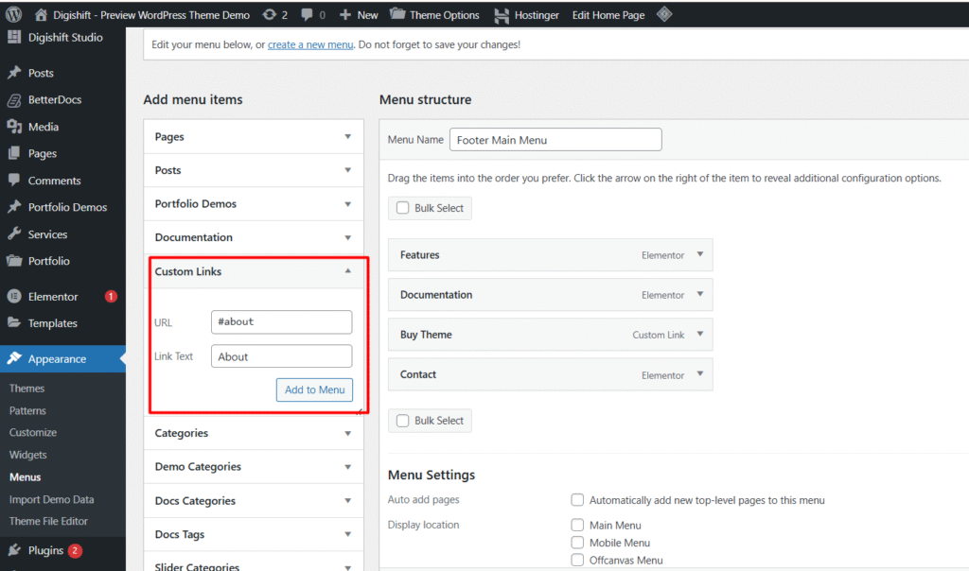Open the updates icon showing 2
969x571 pixels.
pos(269,15)
